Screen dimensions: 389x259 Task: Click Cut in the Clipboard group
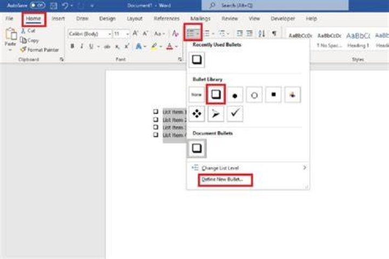[x=28, y=31]
